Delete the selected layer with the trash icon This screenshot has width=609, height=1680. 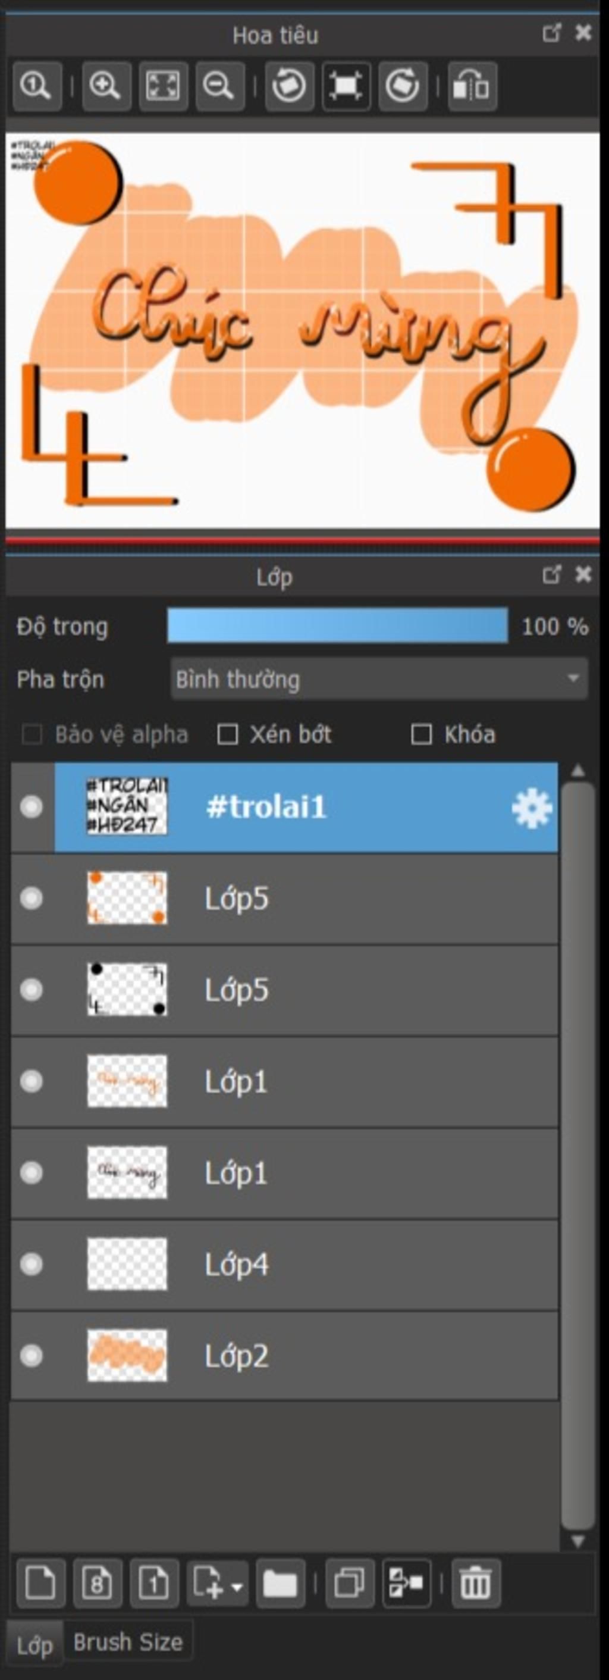click(x=475, y=1582)
